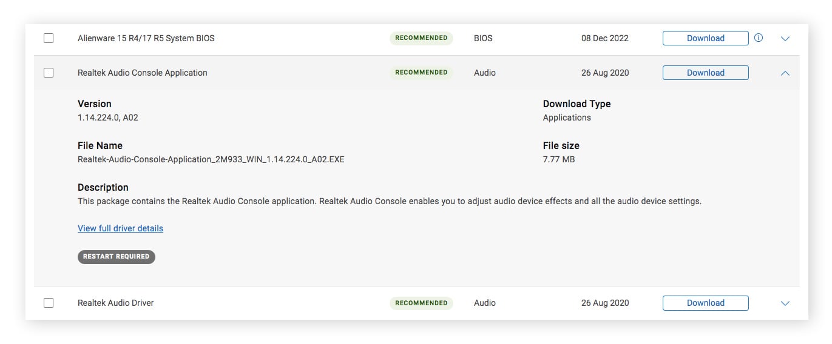Download Alienware 15 R4/17 R5 System BIOS
This screenshot has height=344, width=832.
(x=705, y=38)
